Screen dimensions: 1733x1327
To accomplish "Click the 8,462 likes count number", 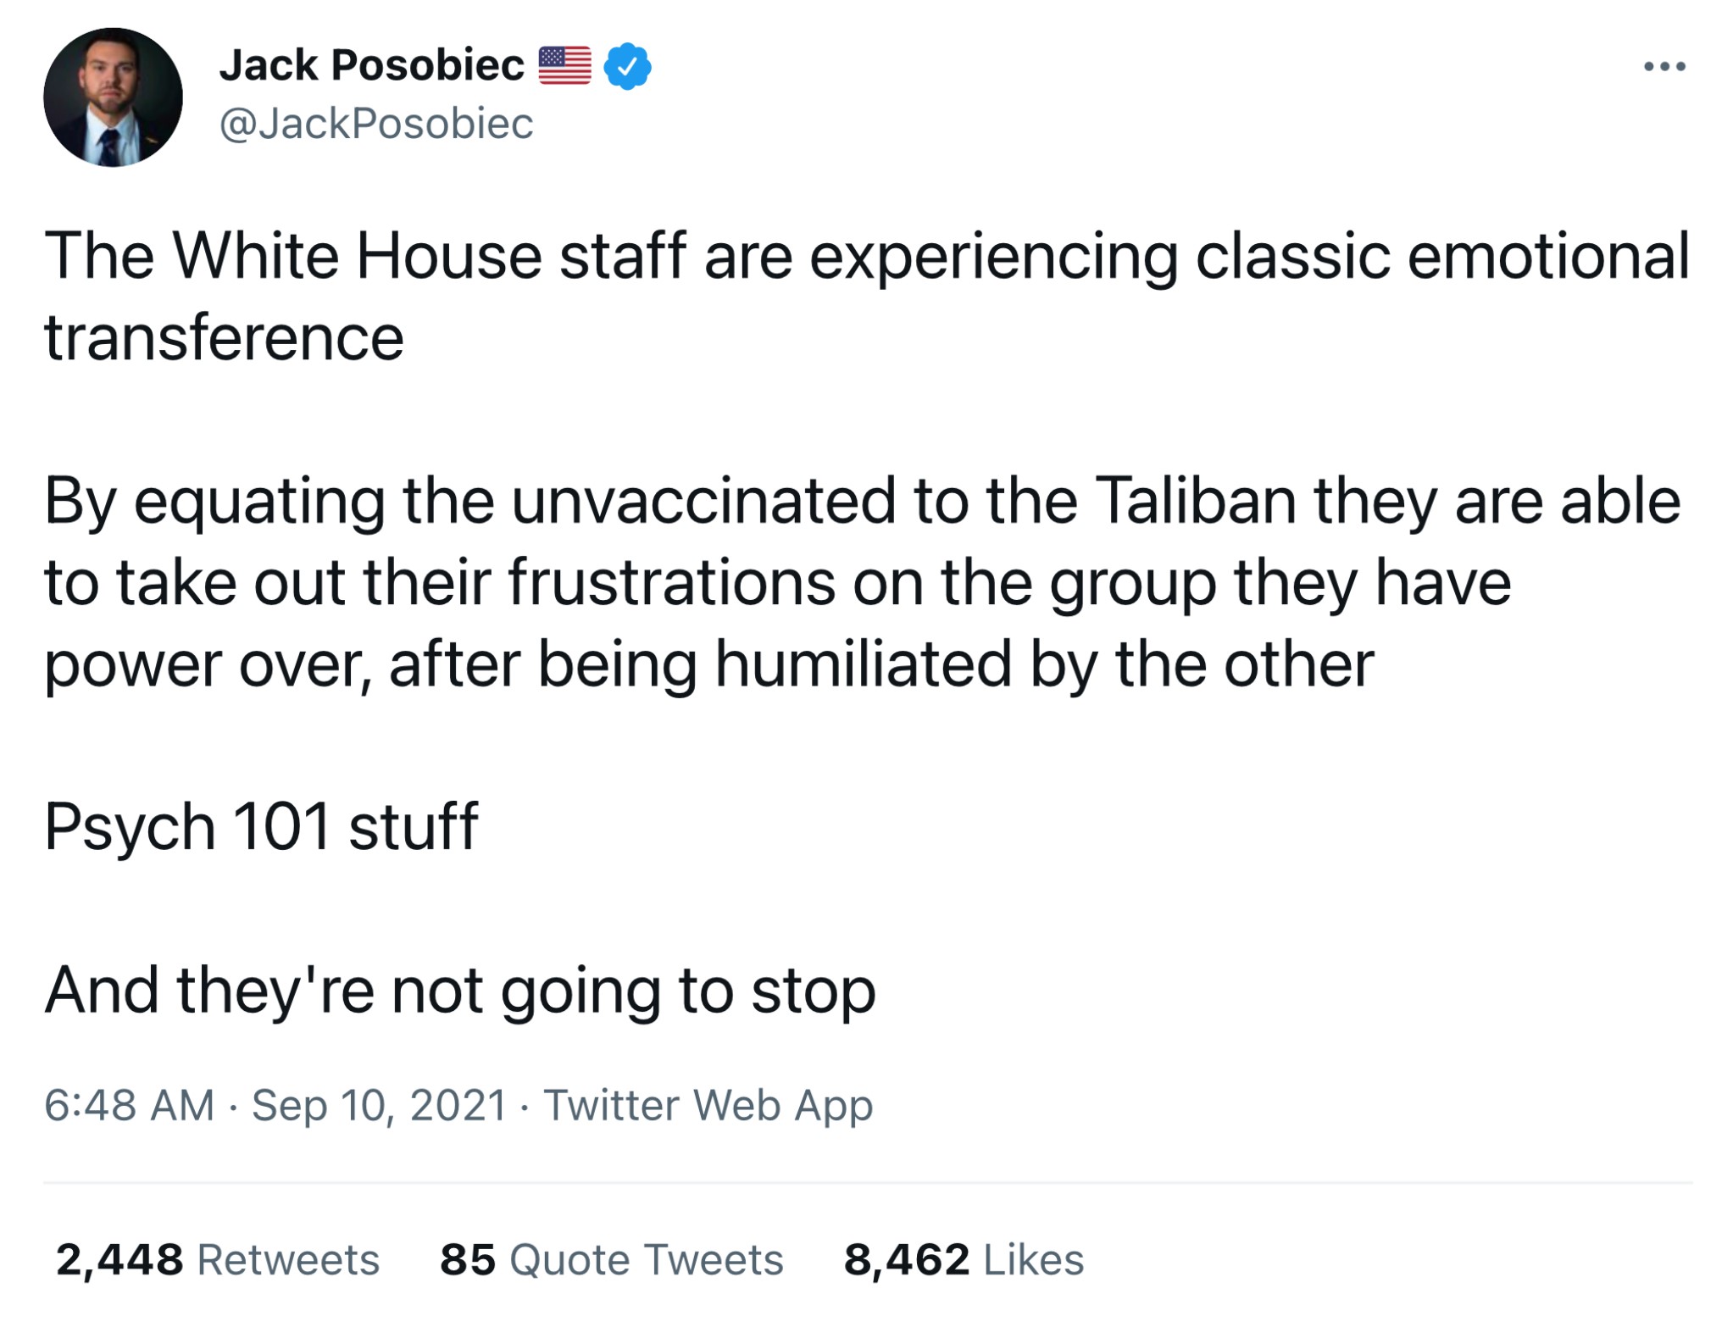I will 906,1259.
